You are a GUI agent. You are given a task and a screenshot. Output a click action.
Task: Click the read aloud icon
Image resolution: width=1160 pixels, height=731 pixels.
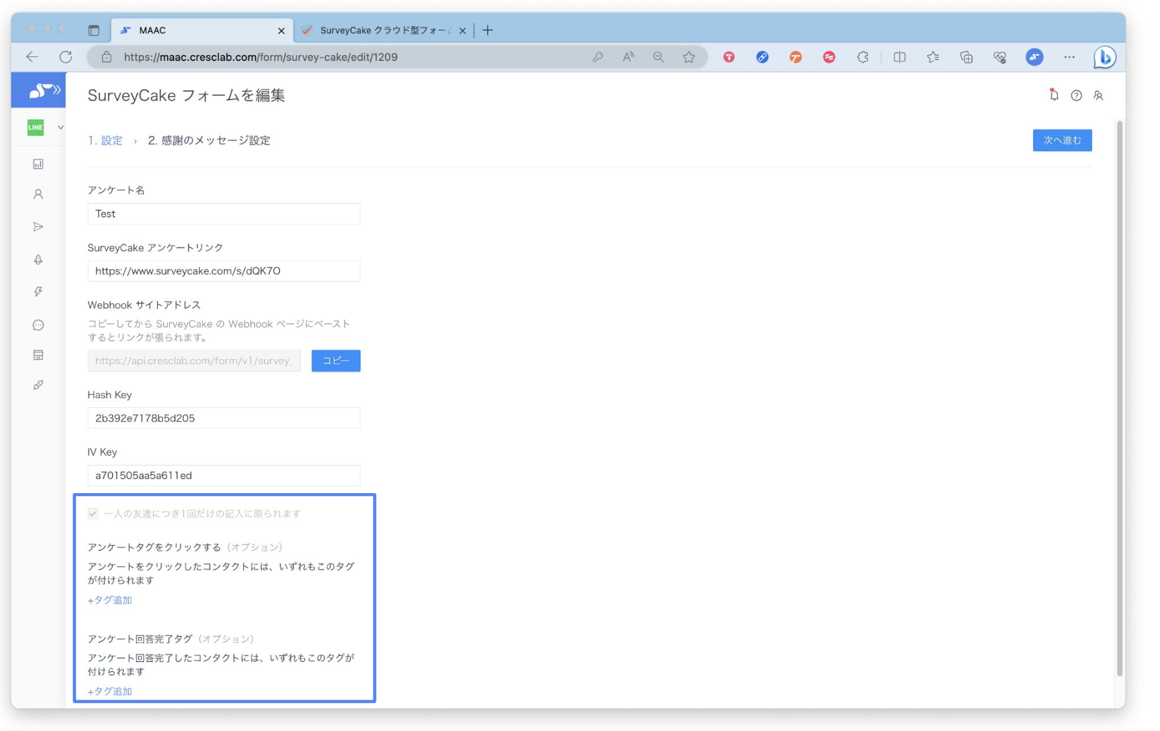(x=628, y=57)
